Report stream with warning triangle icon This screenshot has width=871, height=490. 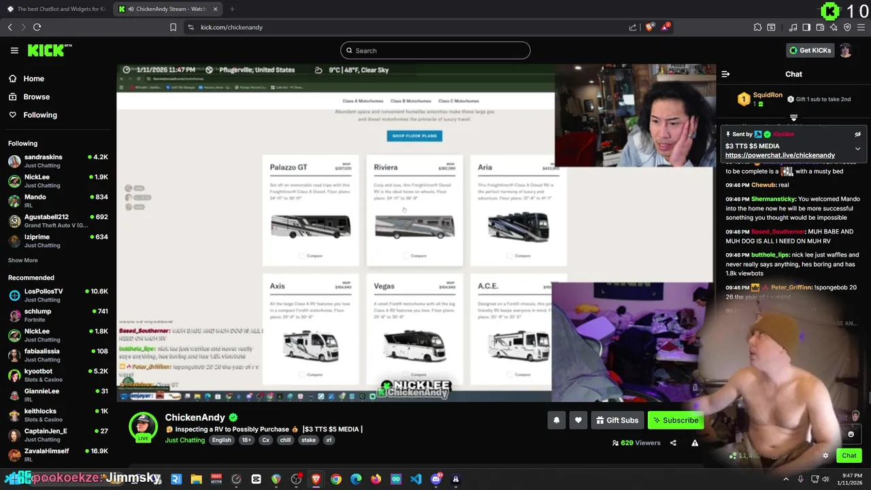point(695,443)
